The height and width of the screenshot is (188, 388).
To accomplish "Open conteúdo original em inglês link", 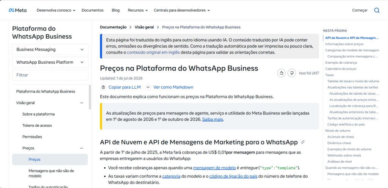I will 153,52.
